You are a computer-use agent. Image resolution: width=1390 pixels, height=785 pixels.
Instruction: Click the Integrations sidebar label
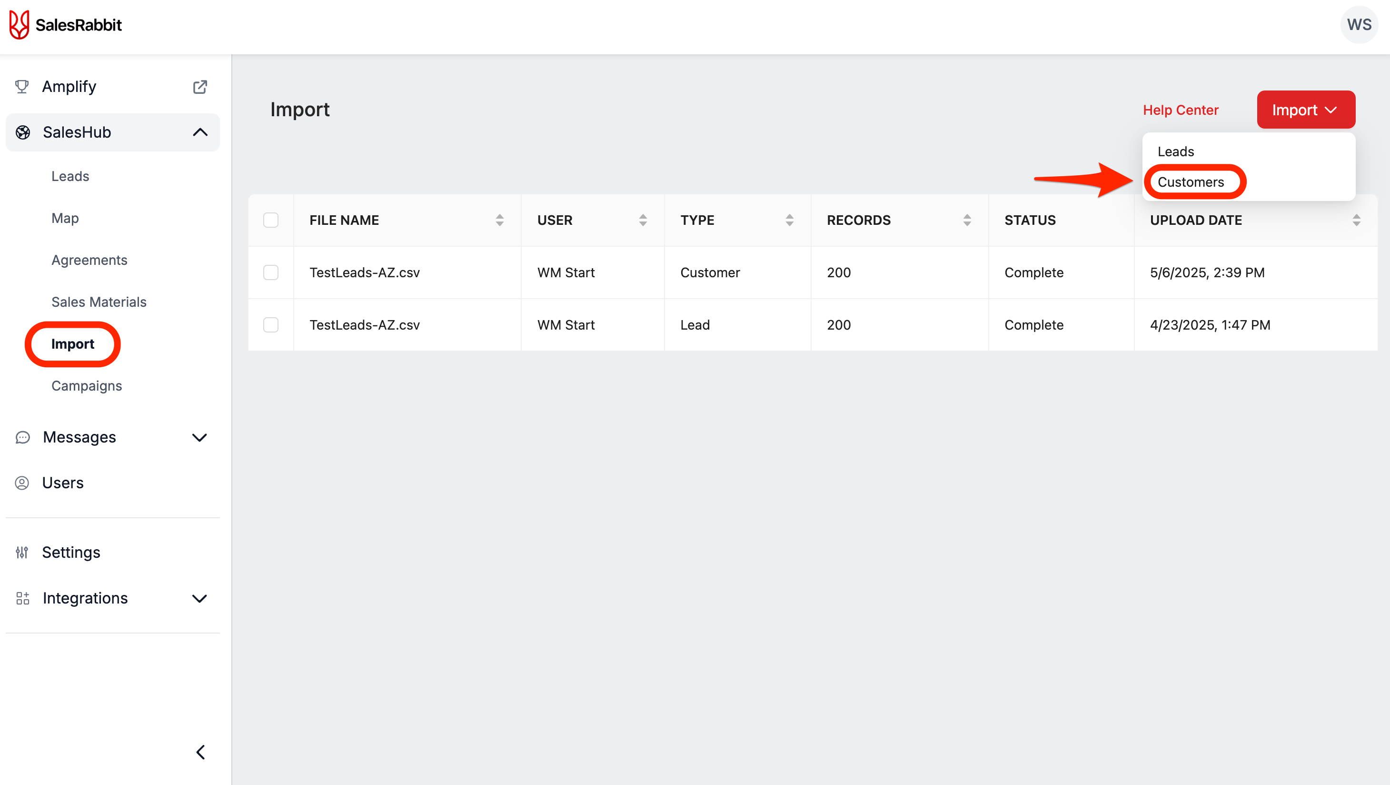click(85, 598)
